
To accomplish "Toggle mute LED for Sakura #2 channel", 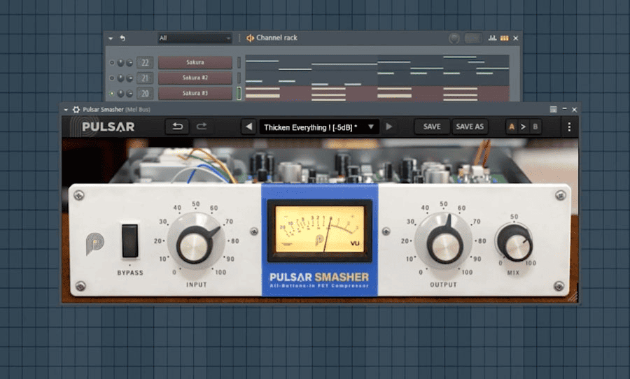I will 112,78.
